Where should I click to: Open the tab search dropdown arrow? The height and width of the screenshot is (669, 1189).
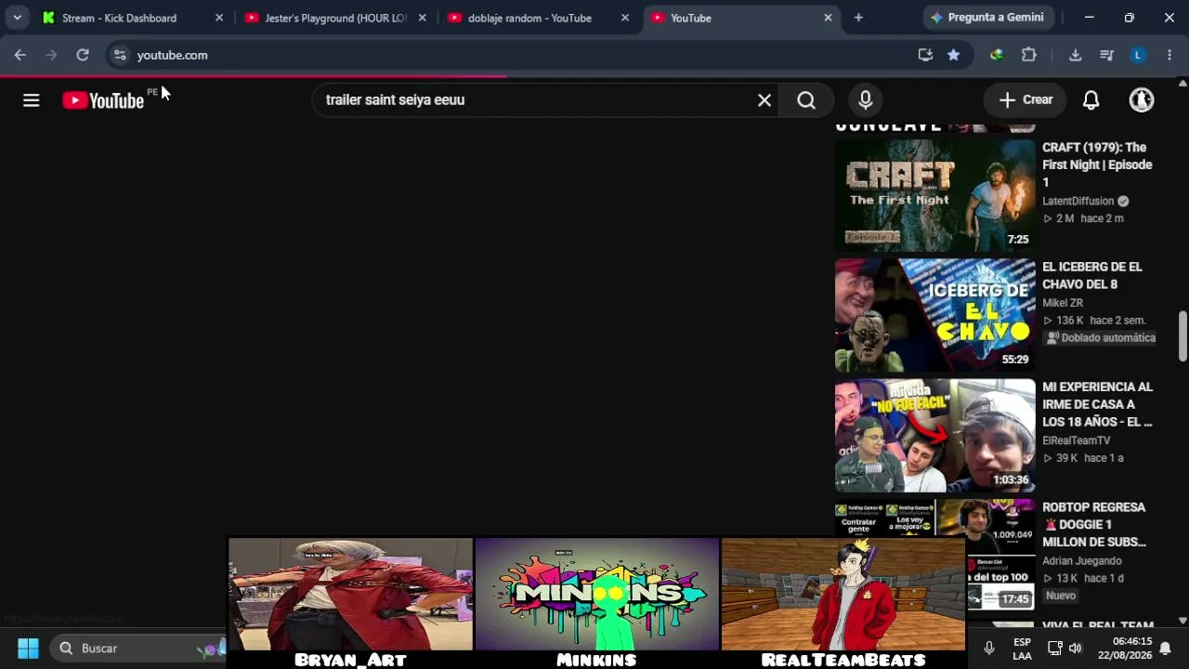coord(17,18)
